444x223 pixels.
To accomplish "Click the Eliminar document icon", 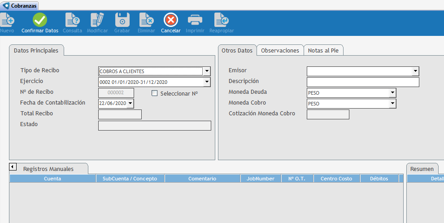I will pyautogui.click(x=146, y=20).
